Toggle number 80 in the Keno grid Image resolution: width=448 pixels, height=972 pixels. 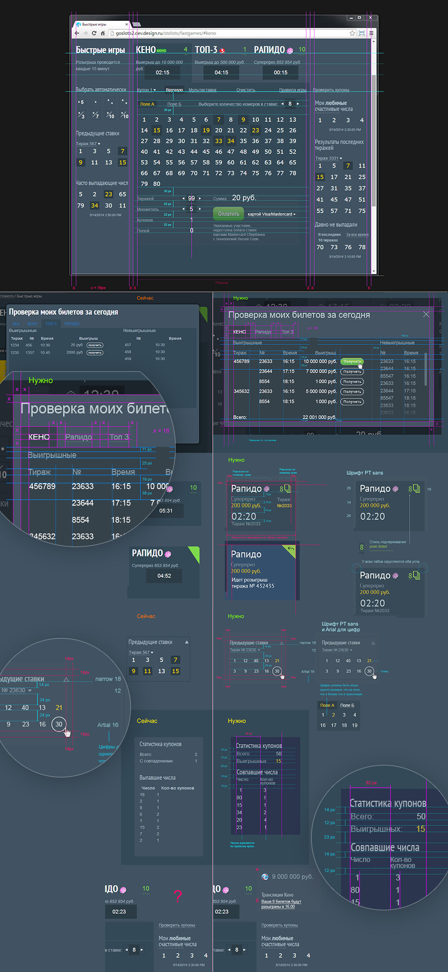pyautogui.click(x=157, y=184)
